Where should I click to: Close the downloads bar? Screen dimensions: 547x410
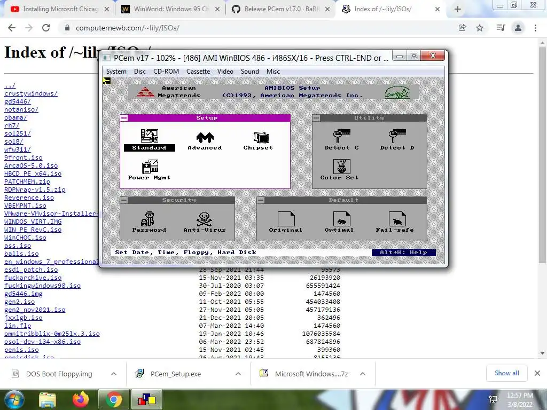(x=537, y=373)
